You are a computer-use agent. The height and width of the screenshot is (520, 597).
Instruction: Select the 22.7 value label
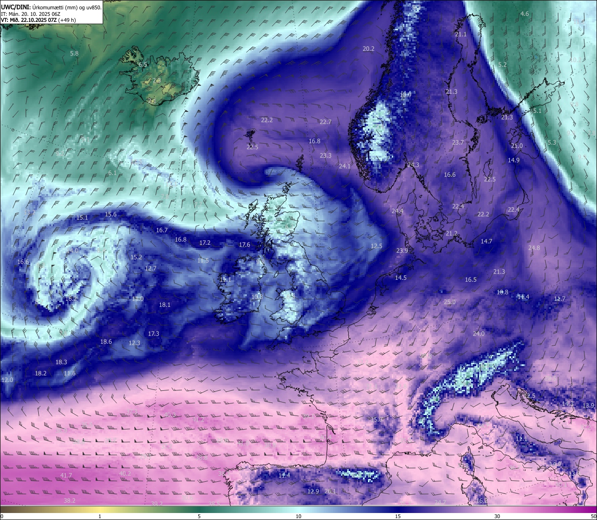click(x=325, y=122)
